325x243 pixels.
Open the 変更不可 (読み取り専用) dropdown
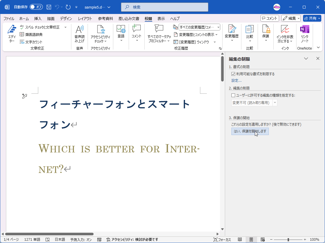[x=274, y=103]
